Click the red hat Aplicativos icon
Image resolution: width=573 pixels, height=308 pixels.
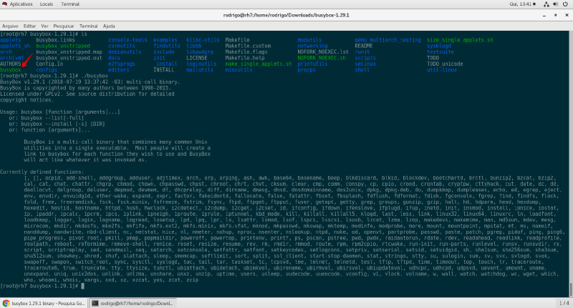pyautogui.click(x=5, y=4)
